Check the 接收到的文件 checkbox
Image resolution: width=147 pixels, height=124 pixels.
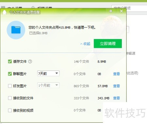click(10, 98)
